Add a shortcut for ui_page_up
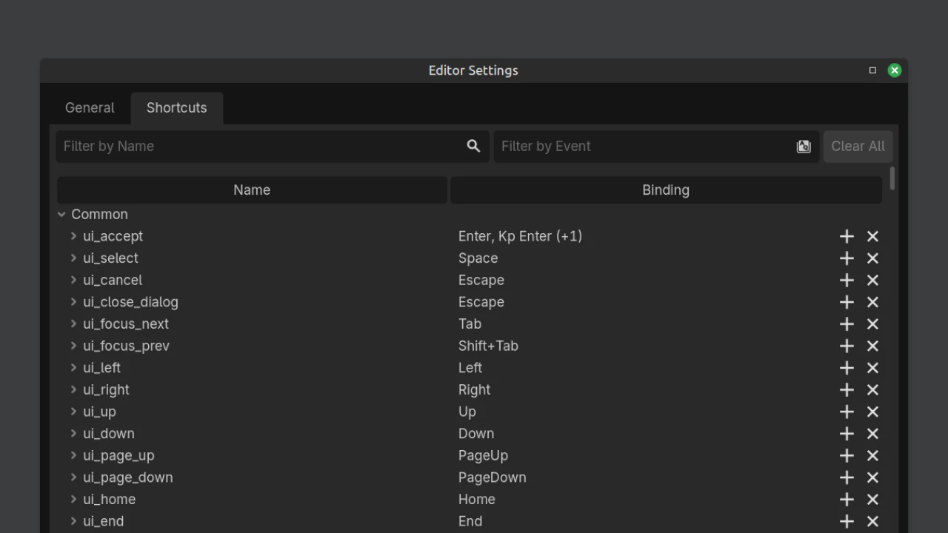Screen dimensions: 948x533 click(x=847, y=456)
